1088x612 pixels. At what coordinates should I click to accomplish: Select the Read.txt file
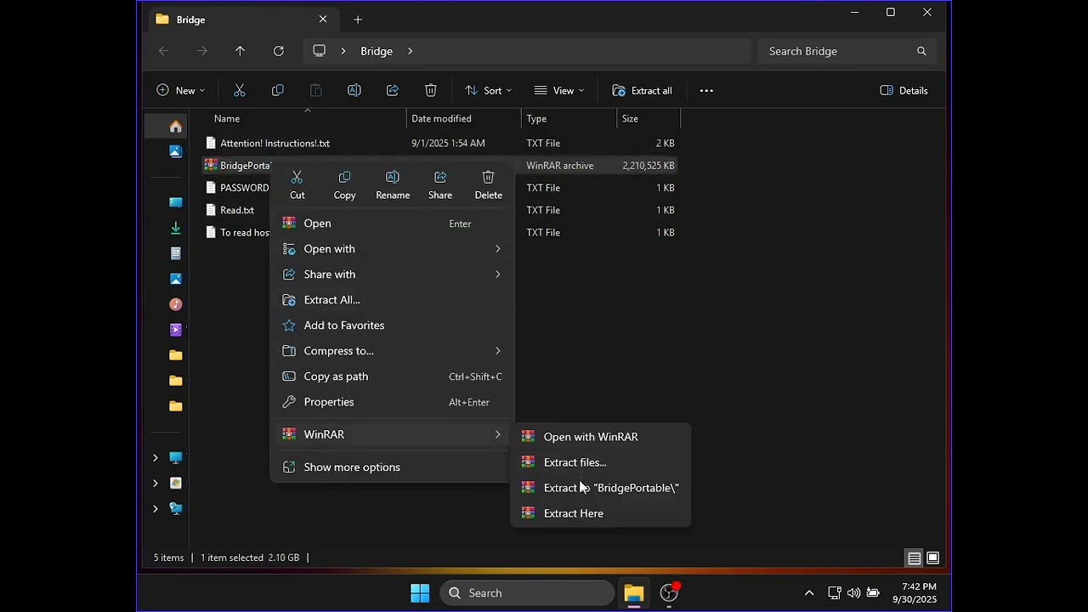(237, 210)
